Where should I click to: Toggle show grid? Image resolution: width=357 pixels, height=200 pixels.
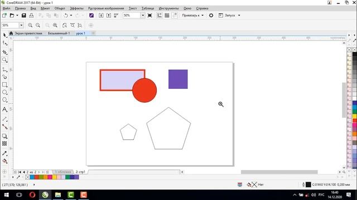click(x=167, y=16)
